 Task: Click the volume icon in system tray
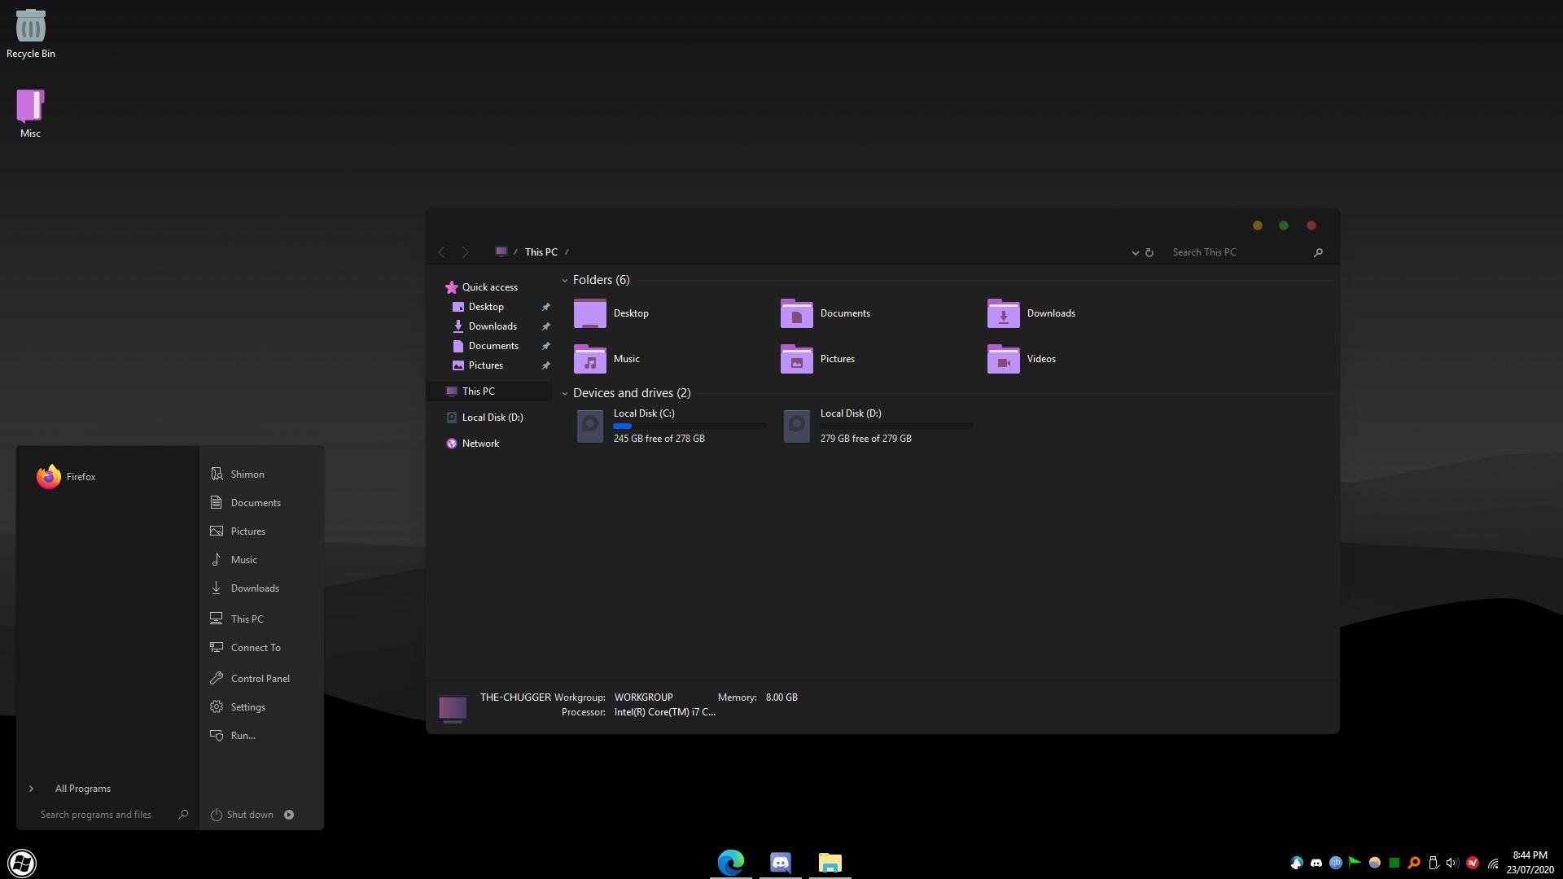(1451, 863)
